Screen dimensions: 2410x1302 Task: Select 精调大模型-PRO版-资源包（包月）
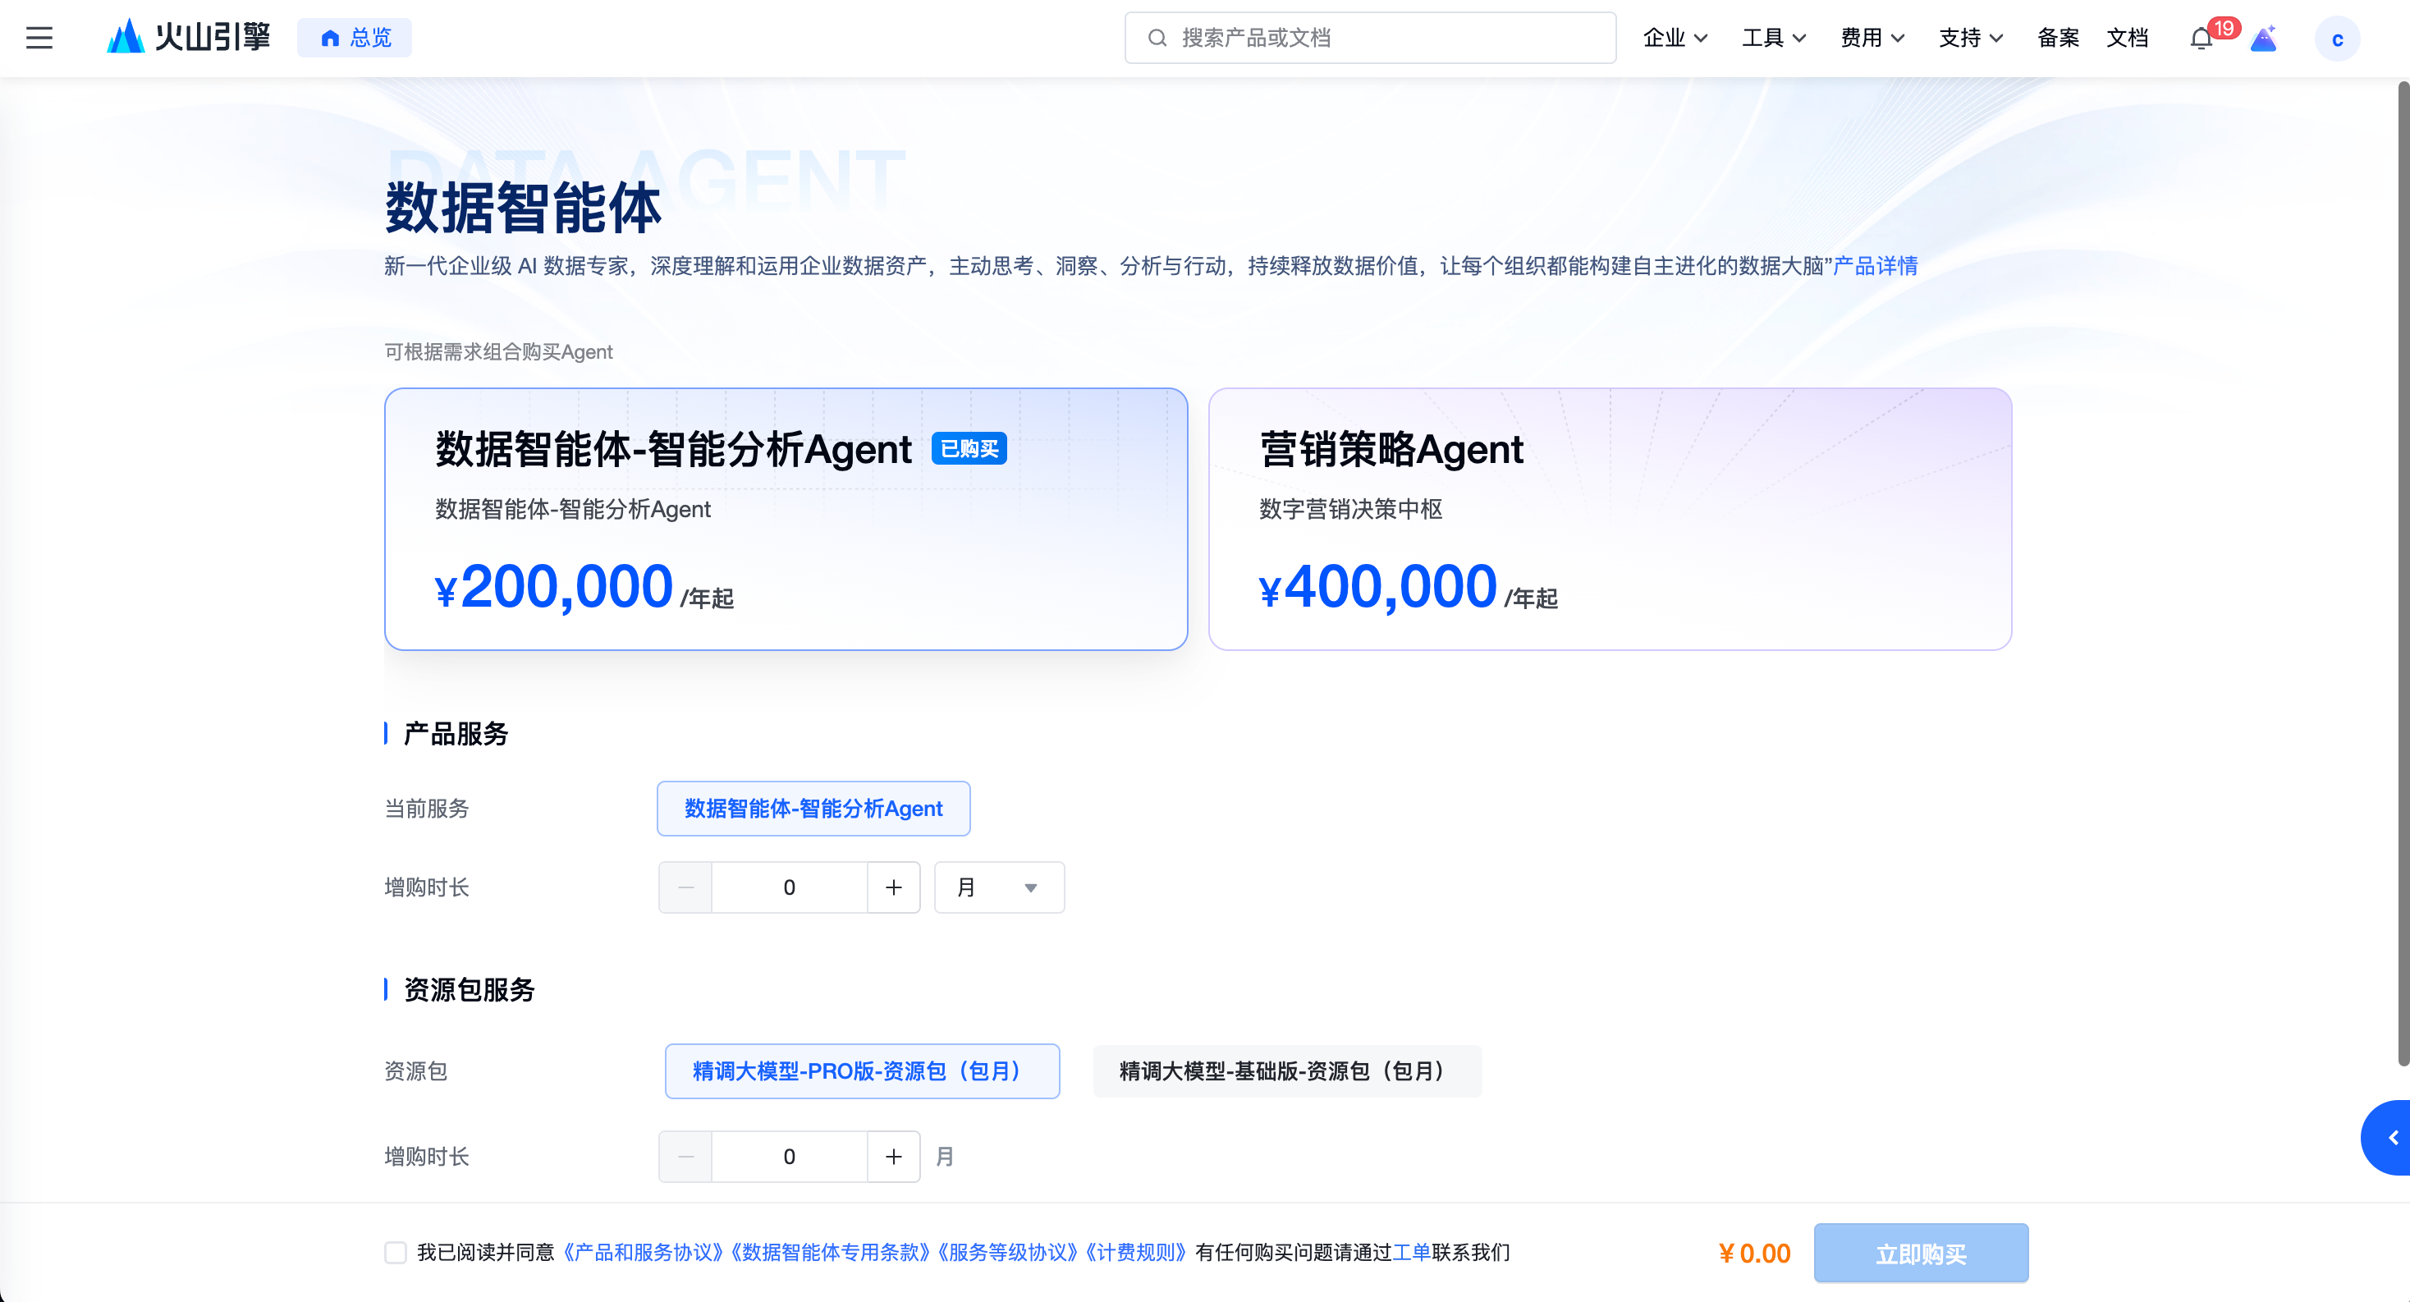[862, 1071]
